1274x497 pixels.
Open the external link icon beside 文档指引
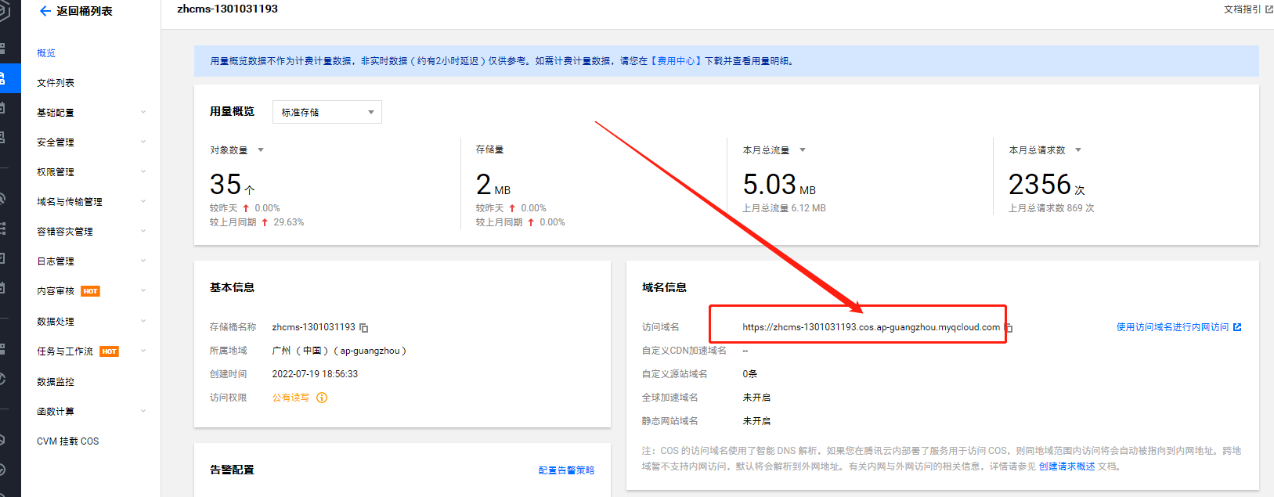pyautogui.click(x=1269, y=9)
